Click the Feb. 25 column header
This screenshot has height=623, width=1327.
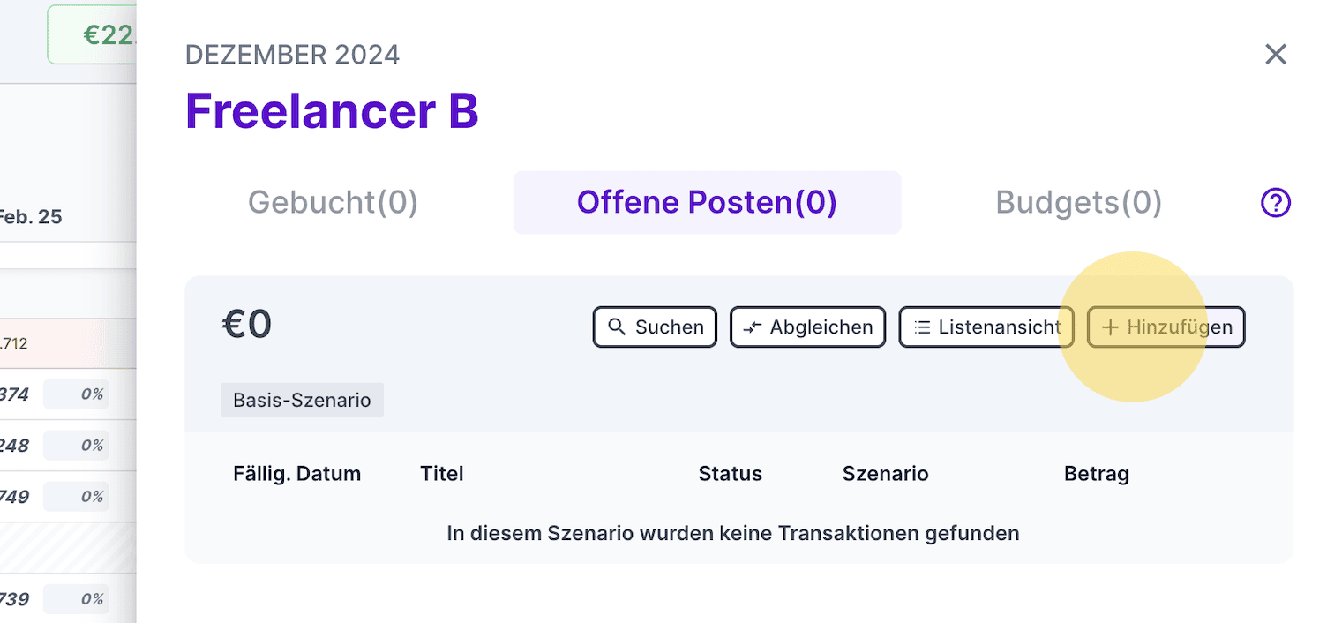click(31, 217)
